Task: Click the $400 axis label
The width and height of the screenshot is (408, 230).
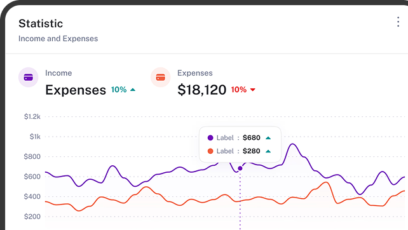Action: pos(32,196)
